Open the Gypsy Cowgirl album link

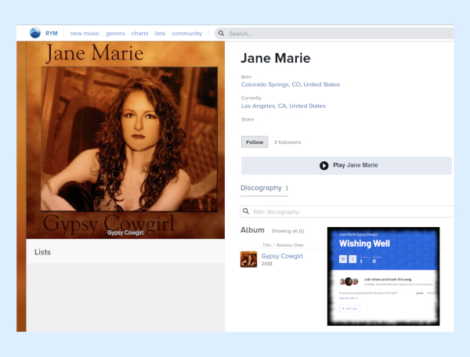tap(282, 256)
